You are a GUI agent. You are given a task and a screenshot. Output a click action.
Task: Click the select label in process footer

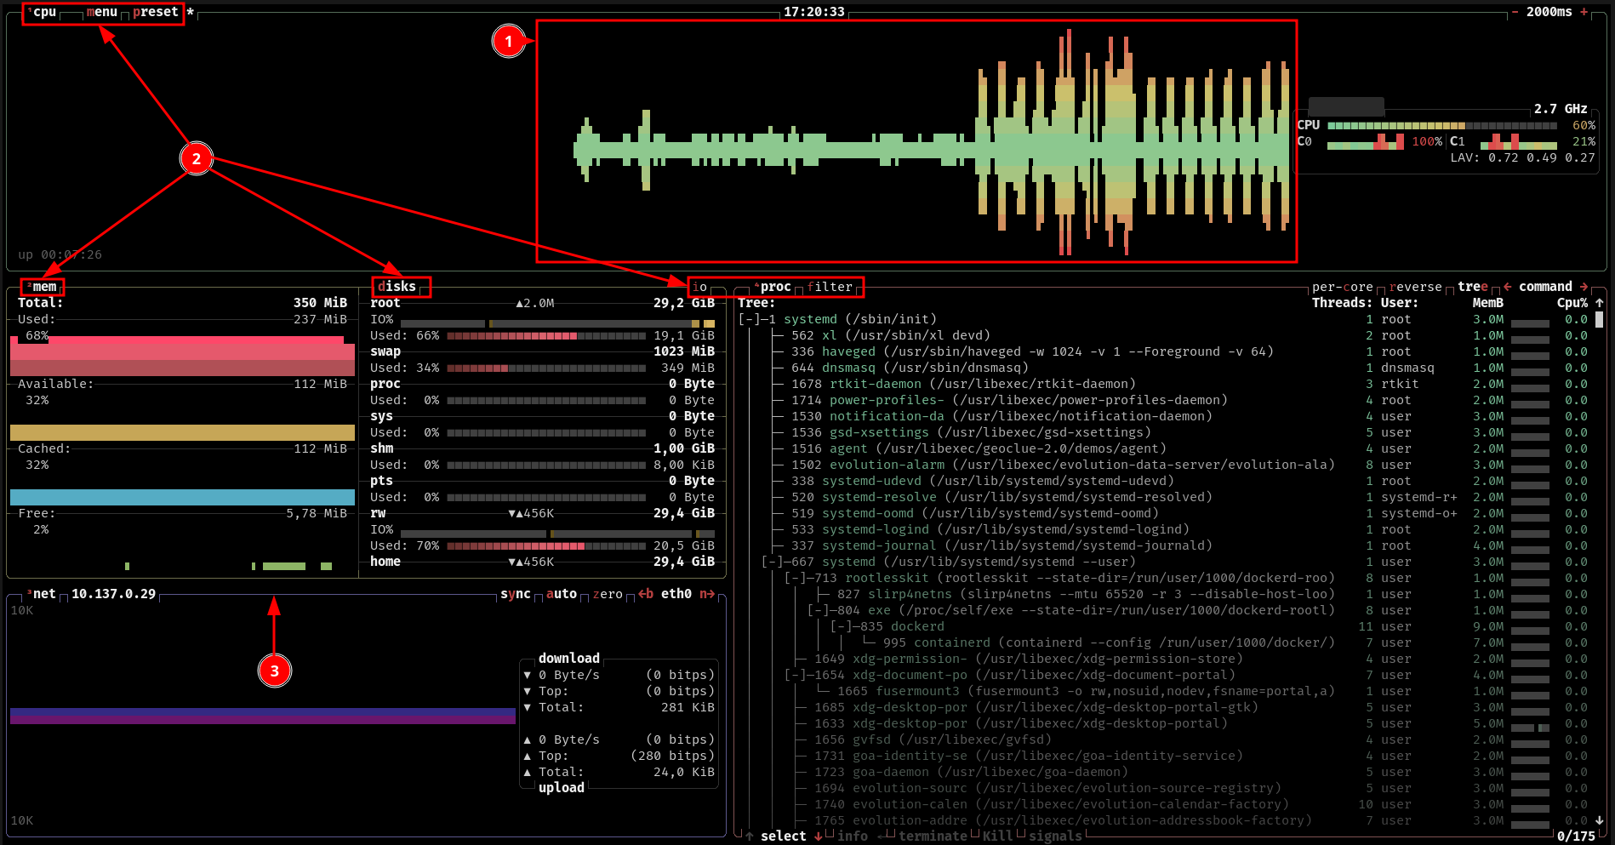[x=783, y=836]
